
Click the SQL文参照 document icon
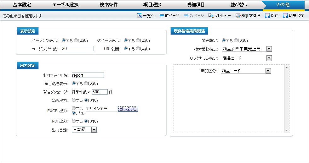point(238,15)
